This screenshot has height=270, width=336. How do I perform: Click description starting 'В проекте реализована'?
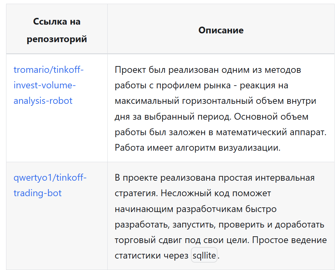pos(221,216)
